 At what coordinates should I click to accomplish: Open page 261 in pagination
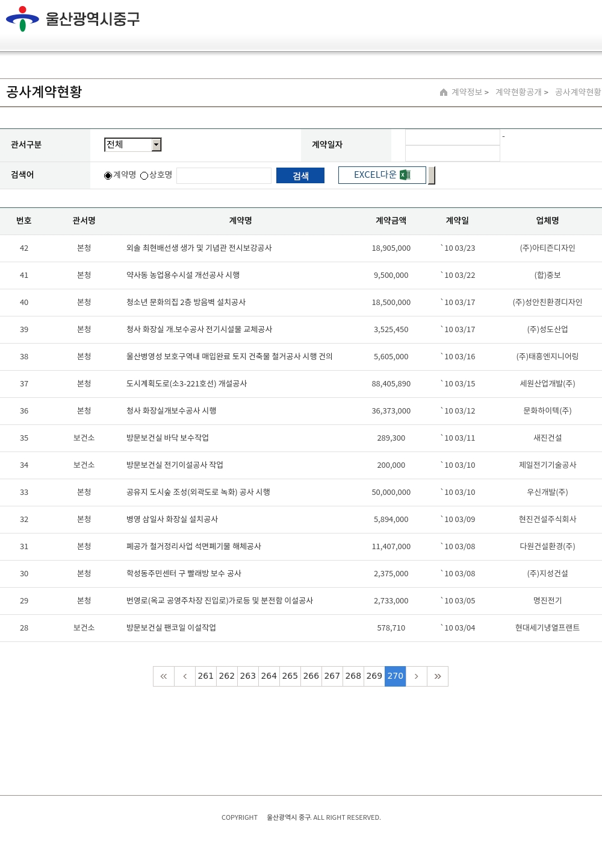(x=206, y=676)
